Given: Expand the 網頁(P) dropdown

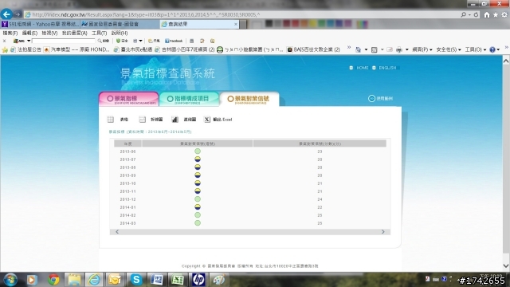Looking at the screenshot, I should (x=422, y=49).
